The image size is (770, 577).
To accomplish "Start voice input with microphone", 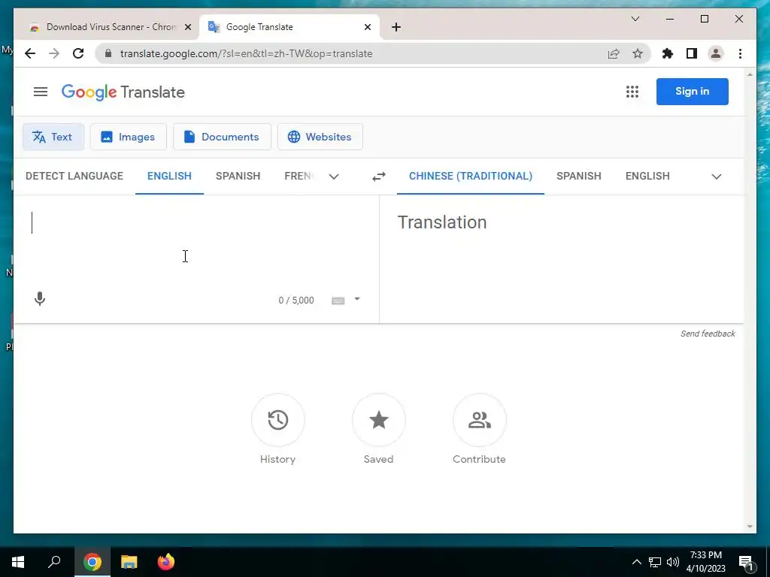I will (x=40, y=299).
